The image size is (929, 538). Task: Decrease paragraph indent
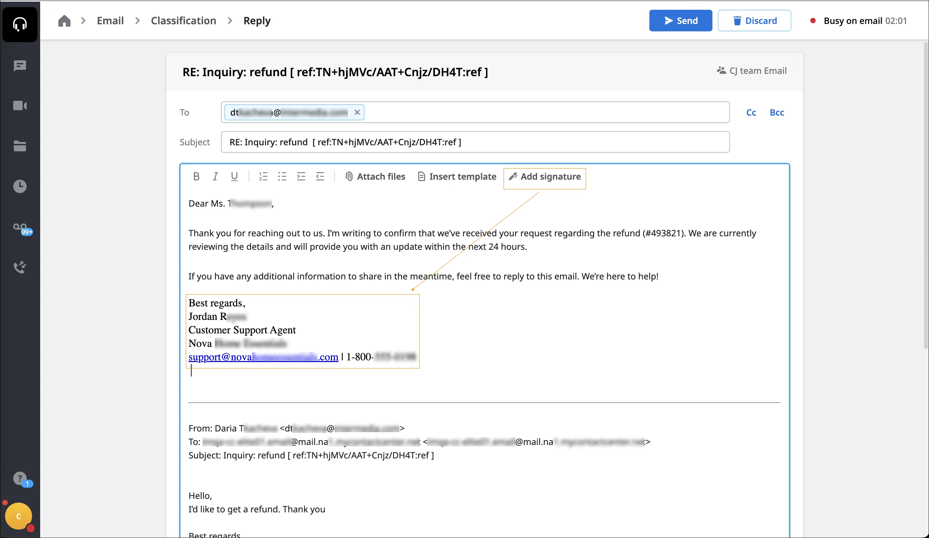click(x=320, y=177)
